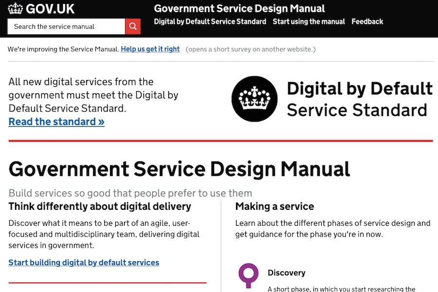Click 'Think differently about digital delivery' heading
Screen dimensions: 438x292
pyautogui.click(x=100, y=206)
